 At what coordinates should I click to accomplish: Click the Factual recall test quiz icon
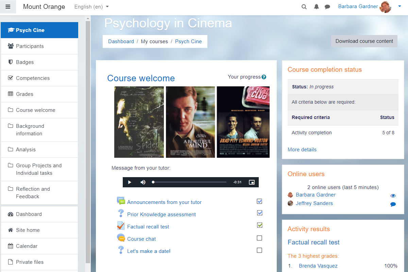(x=121, y=225)
